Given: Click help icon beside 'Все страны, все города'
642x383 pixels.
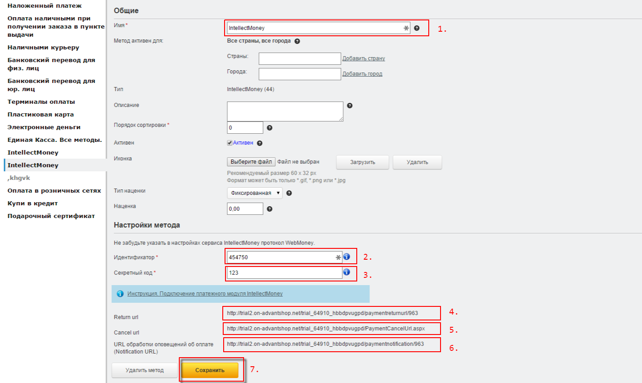Looking at the screenshot, I should pyautogui.click(x=297, y=41).
